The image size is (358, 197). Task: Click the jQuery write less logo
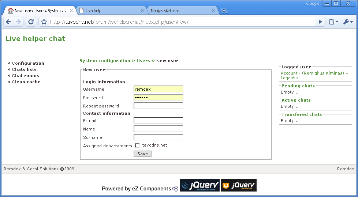tap(200, 185)
